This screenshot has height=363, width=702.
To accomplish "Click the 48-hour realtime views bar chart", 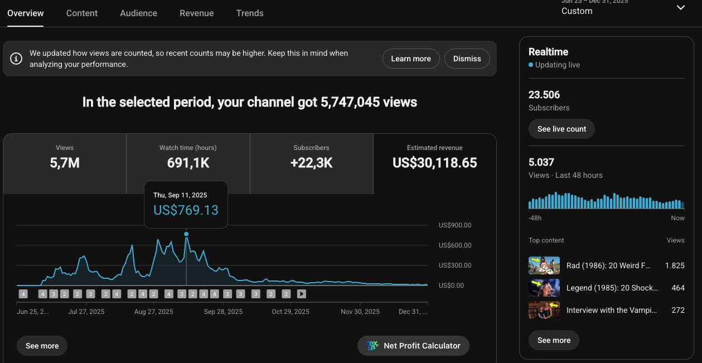I will (606, 201).
